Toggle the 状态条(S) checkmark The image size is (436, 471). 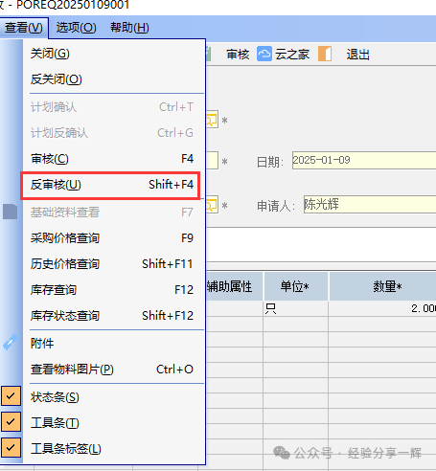11,396
